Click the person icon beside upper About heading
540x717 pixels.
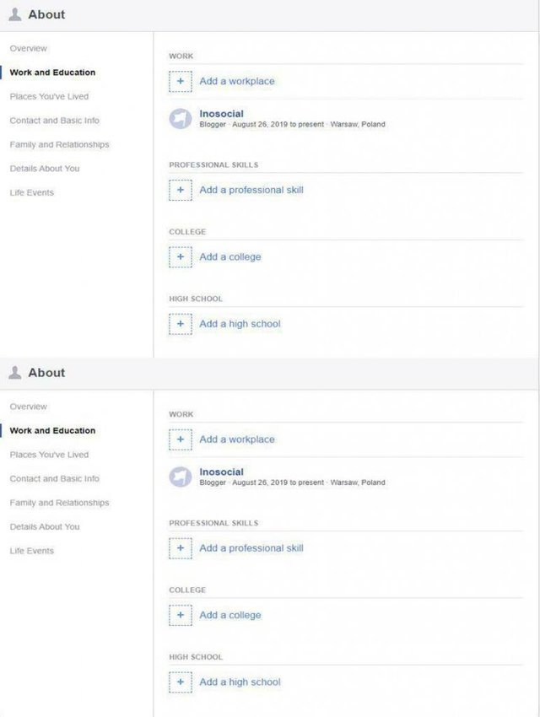click(14, 14)
